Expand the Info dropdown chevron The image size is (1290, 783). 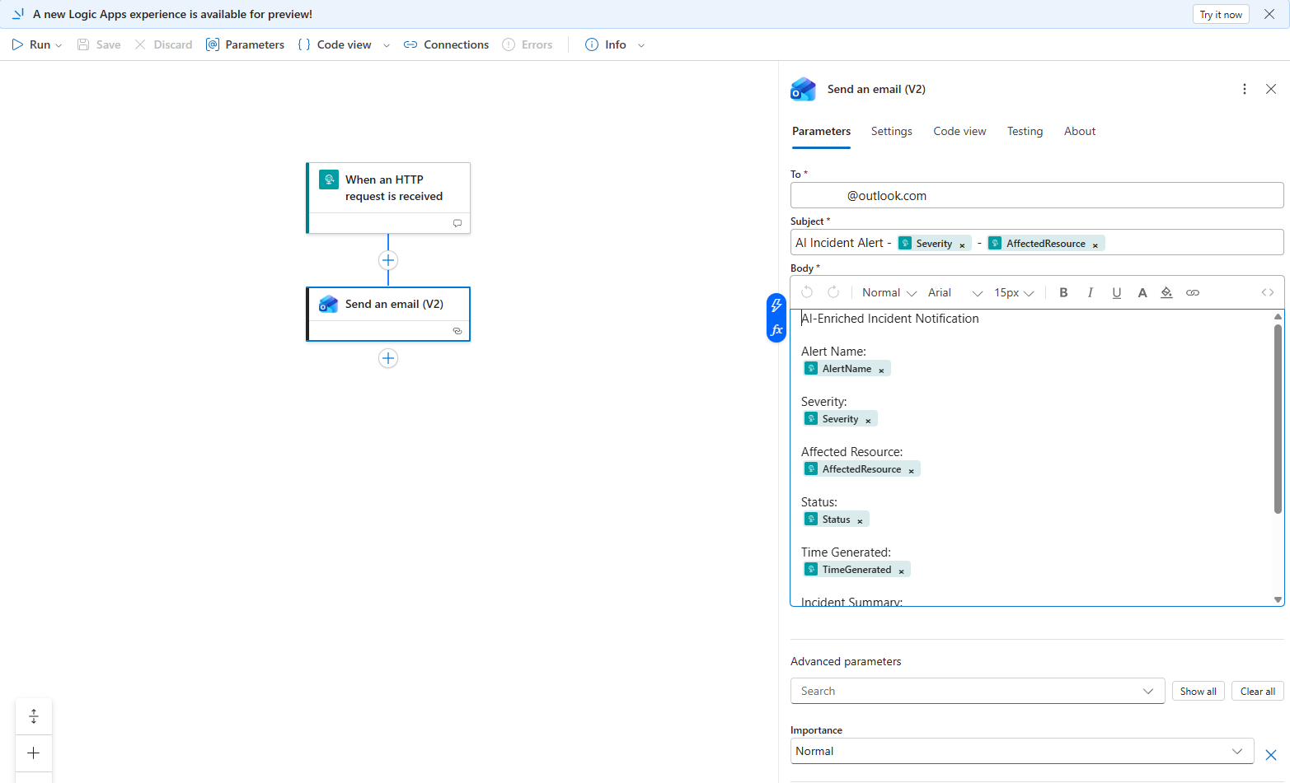coord(641,45)
